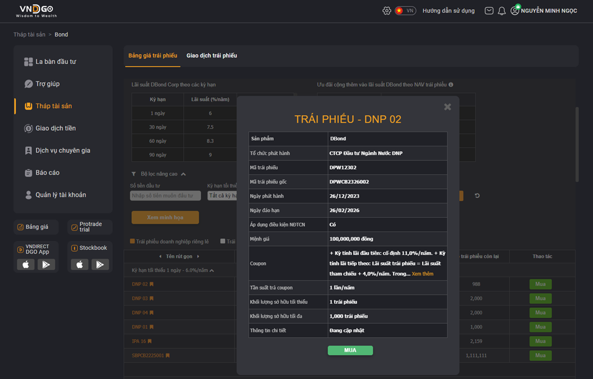The width and height of the screenshot is (593, 379).
Task: Click the Apple store icon under VNDIRECT DGO App
Action: point(26,264)
